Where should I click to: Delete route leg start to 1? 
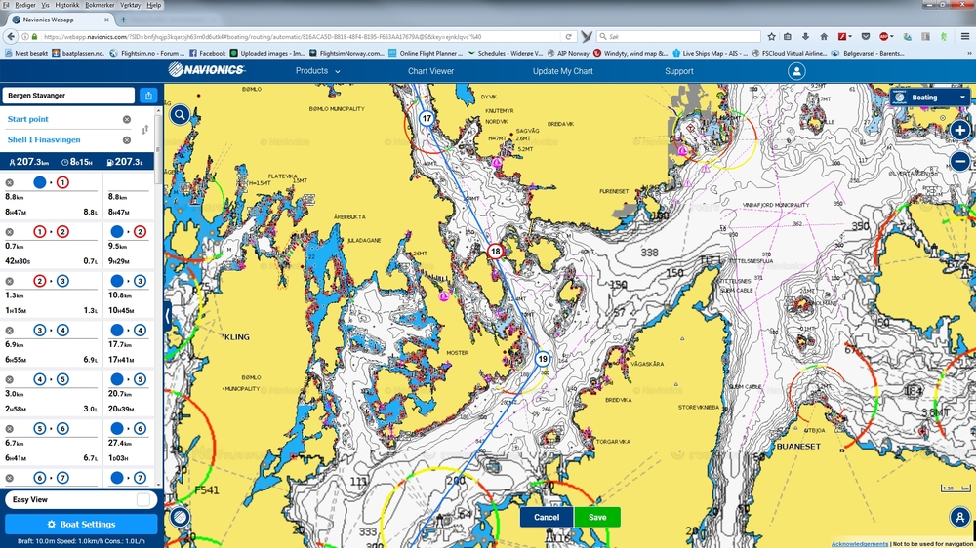[10, 183]
